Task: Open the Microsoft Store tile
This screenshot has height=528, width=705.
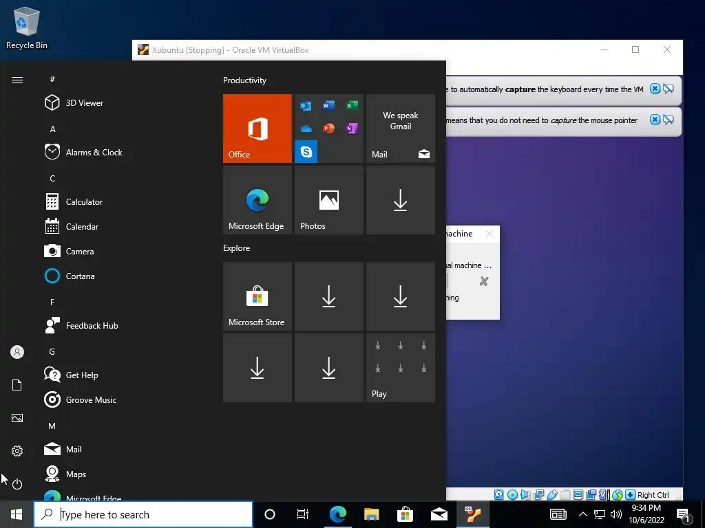Action: 257,296
